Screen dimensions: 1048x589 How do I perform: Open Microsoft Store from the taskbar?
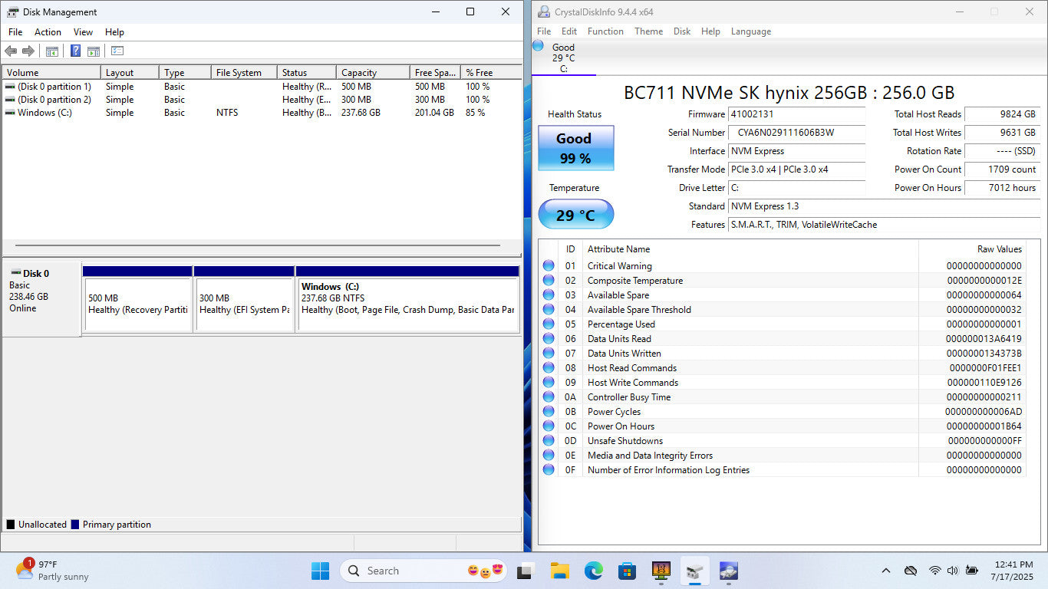[627, 571]
